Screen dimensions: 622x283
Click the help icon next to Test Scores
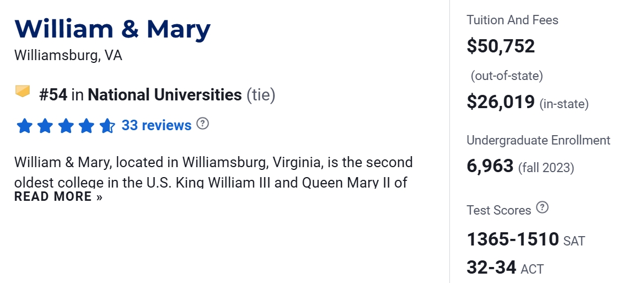[543, 208]
